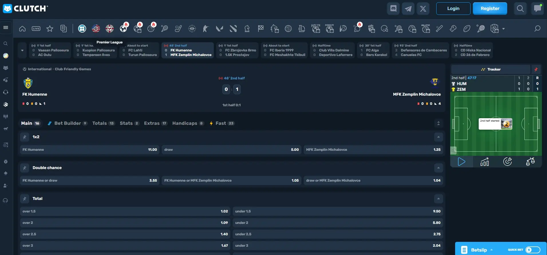Show the tracker play pitch view

(461, 162)
